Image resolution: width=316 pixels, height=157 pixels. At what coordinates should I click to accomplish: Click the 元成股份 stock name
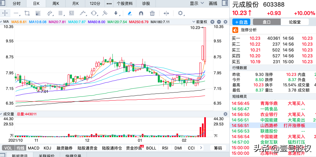pyautogui.click(x=245, y=5)
